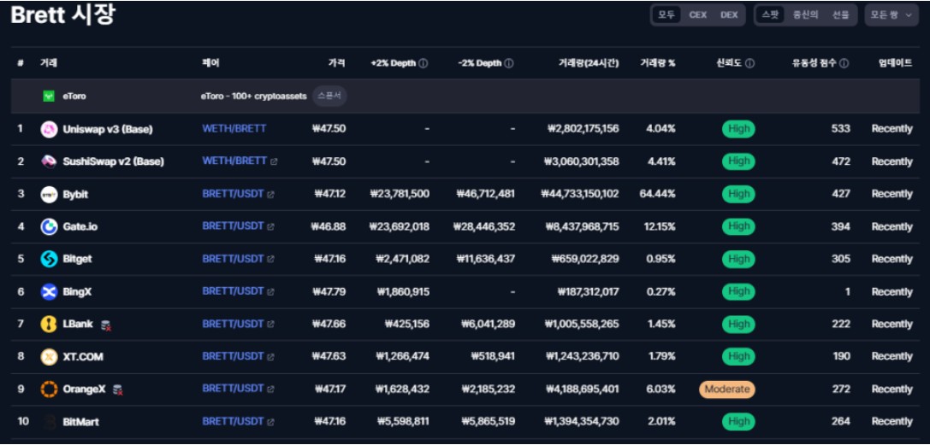Click the SushiSwap v2 (Base) logo icon
The height and width of the screenshot is (445, 930).
pyautogui.click(x=49, y=161)
